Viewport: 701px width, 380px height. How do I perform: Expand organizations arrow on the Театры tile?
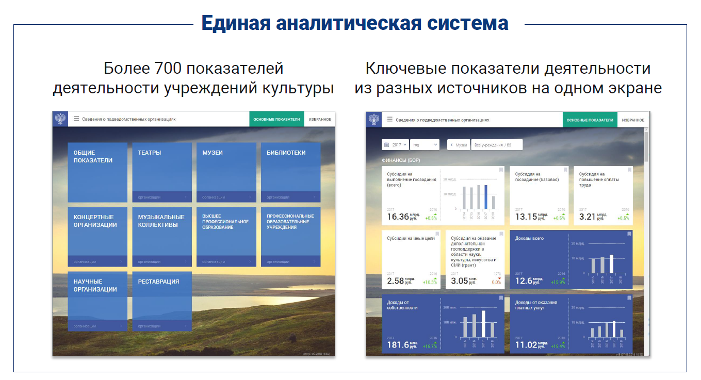[x=186, y=197]
